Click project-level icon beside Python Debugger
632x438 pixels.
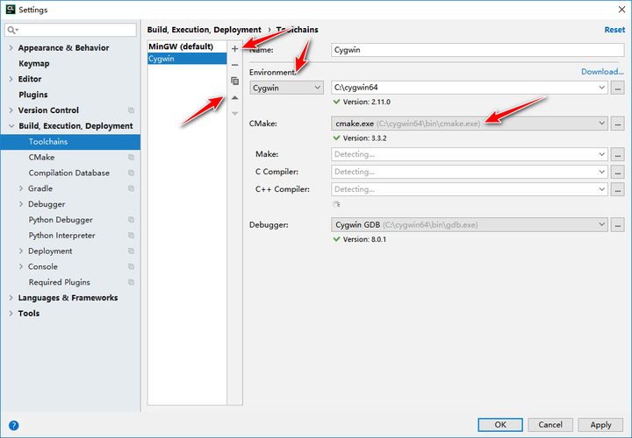131,220
